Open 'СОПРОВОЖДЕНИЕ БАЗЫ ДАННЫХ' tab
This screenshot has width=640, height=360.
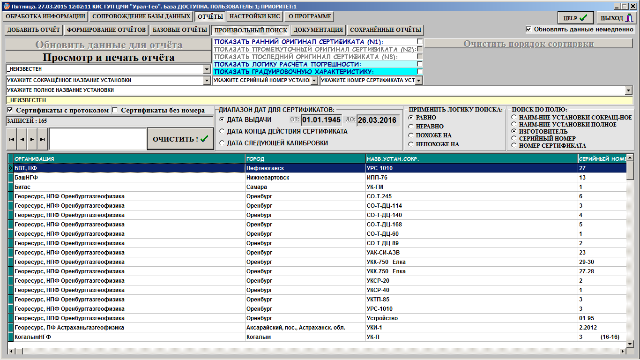click(141, 16)
